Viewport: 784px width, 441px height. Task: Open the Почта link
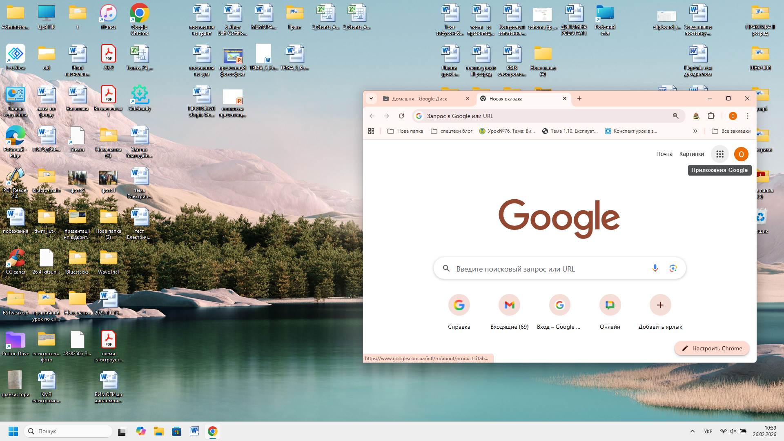click(x=664, y=154)
